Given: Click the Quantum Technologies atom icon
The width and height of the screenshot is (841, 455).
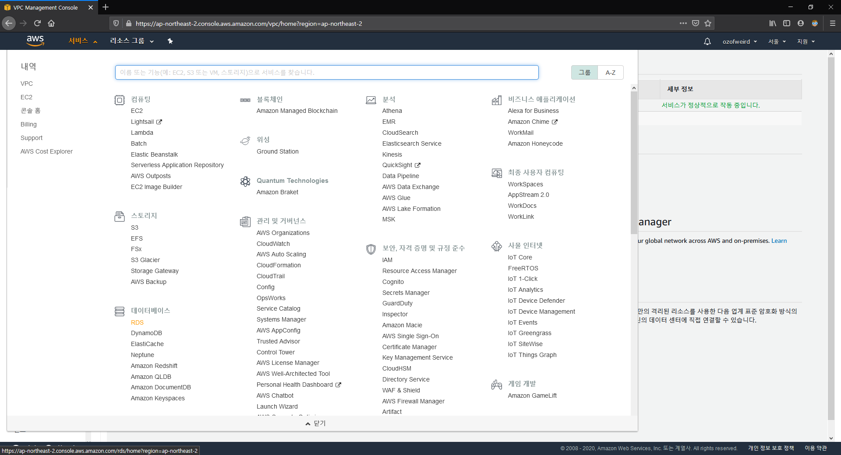Looking at the screenshot, I should (x=245, y=181).
